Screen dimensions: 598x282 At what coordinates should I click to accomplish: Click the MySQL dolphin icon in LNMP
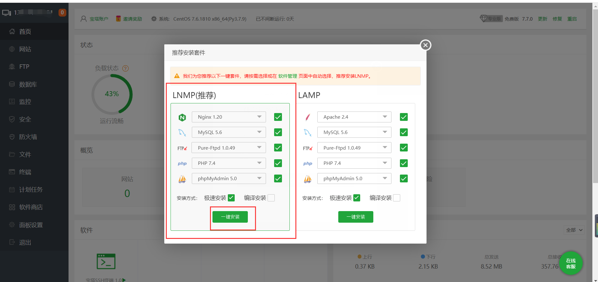(182, 133)
